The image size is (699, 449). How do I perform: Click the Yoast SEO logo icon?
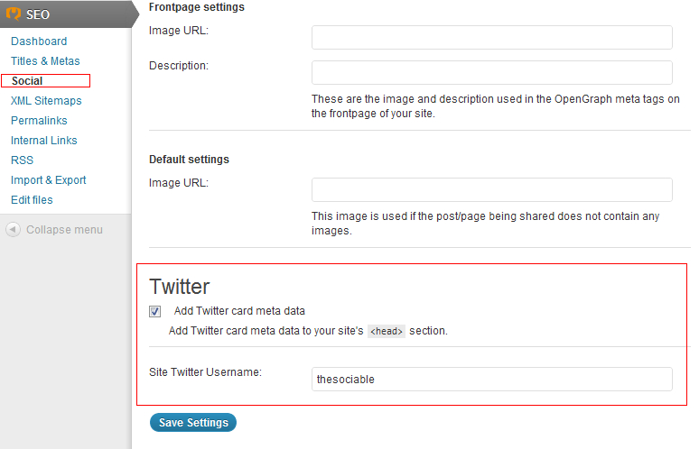tap(14, 14)
